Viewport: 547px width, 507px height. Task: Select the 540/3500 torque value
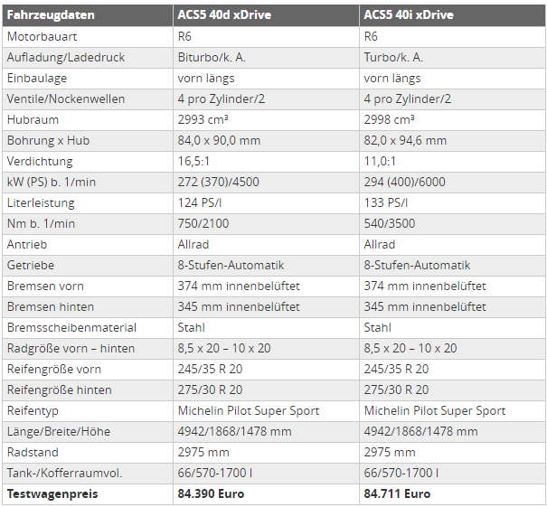coord(390,223)
